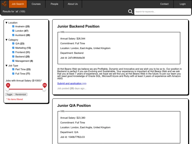The image size is (192, 144).
Task: Click the Department: Backend text
Action: coord(72,53)
